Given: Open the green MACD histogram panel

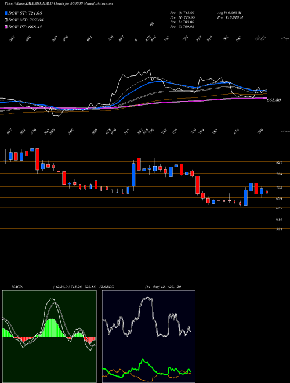Looking at the screenshot, I should pos(49,337).
